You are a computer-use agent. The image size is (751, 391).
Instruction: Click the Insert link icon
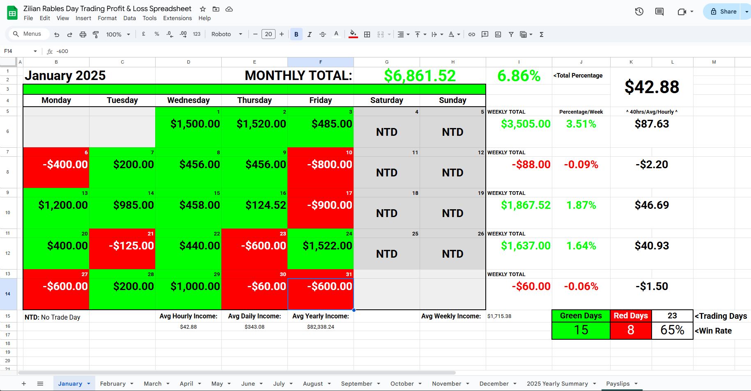(x=472, y=34)
